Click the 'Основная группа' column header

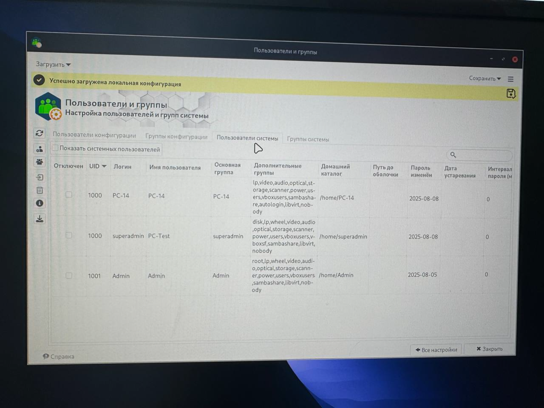tap(227, 168)
